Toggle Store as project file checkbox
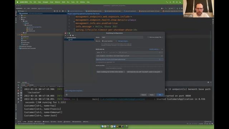Viewport: 229px width, 129px height. pos(148,37)
